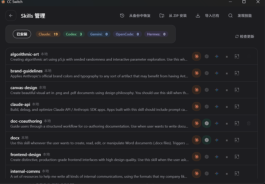
Task: Select the doc-coauthoring skill name
Action: tap(26, 121)
